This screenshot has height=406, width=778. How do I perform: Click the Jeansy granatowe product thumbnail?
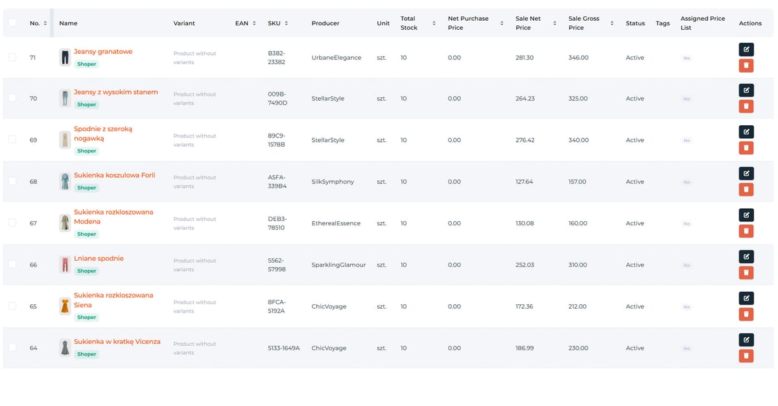click(x=65, y=58)
